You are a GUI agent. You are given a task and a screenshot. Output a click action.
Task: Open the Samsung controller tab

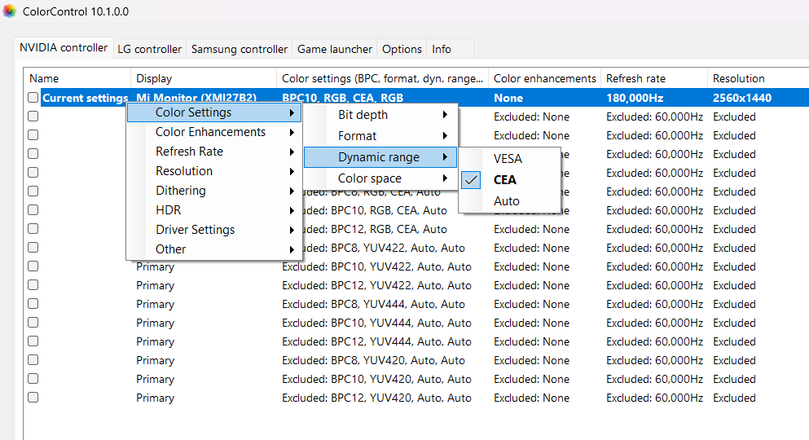pyautogui.click(x=240, y=49)
